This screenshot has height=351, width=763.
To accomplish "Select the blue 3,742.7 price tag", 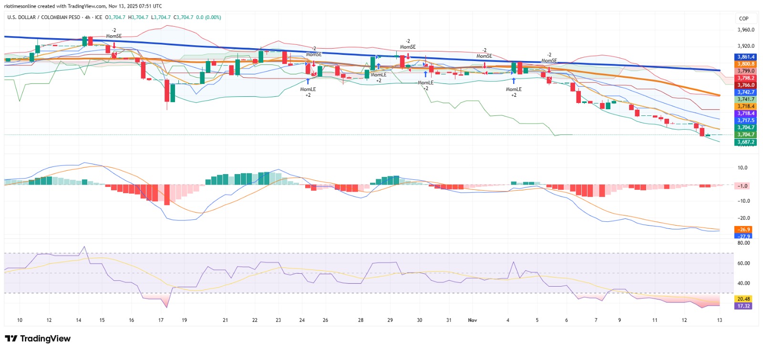I will point(746,92).
